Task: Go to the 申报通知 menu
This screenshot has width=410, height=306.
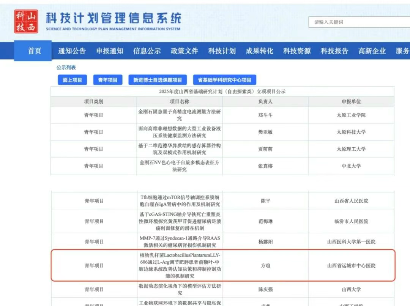Action: (109, 51)
